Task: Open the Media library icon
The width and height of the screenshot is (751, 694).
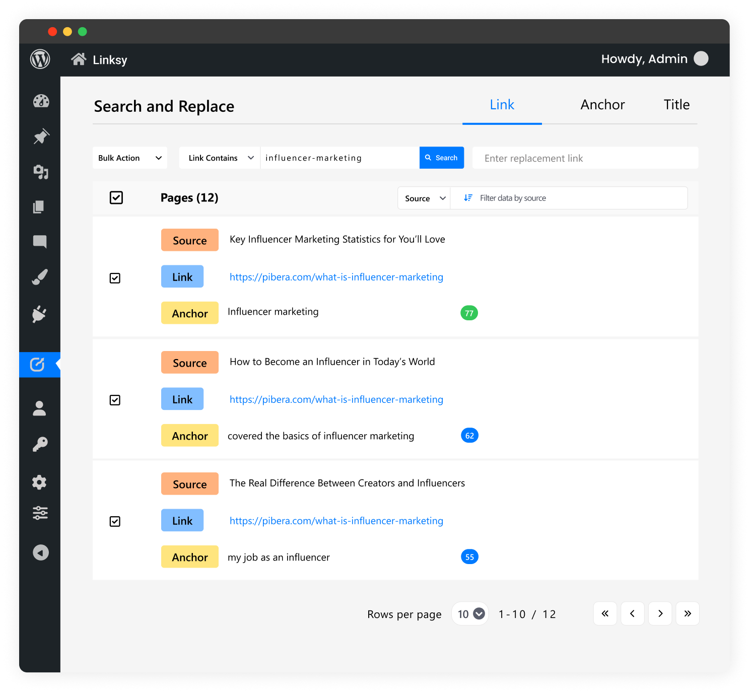Action: point(40,172)
